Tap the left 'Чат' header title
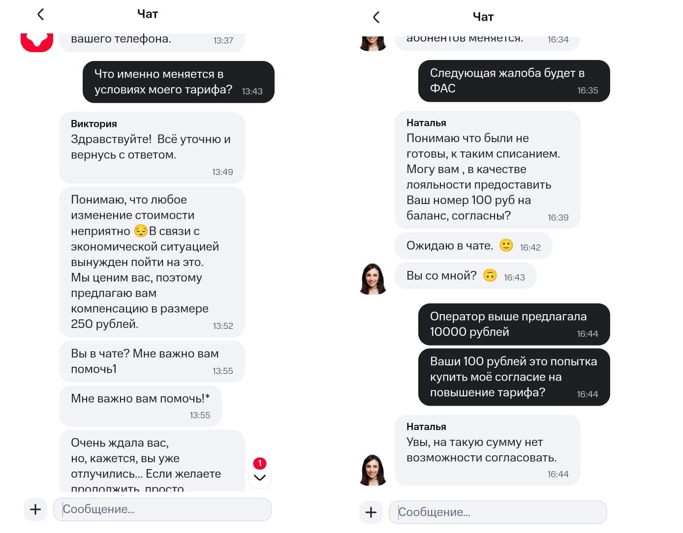The width and height of the screenshot is (683, 533). coord(148,14)
